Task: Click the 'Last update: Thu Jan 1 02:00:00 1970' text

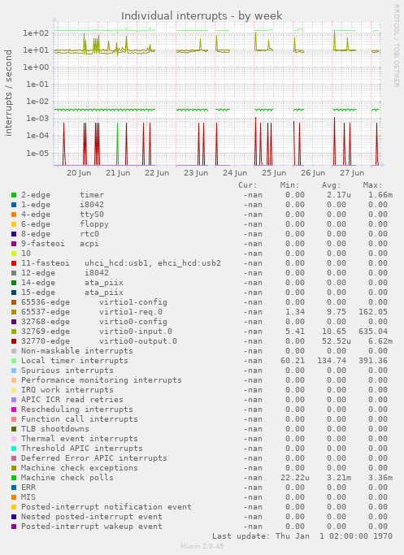Action: pos(302,536)
